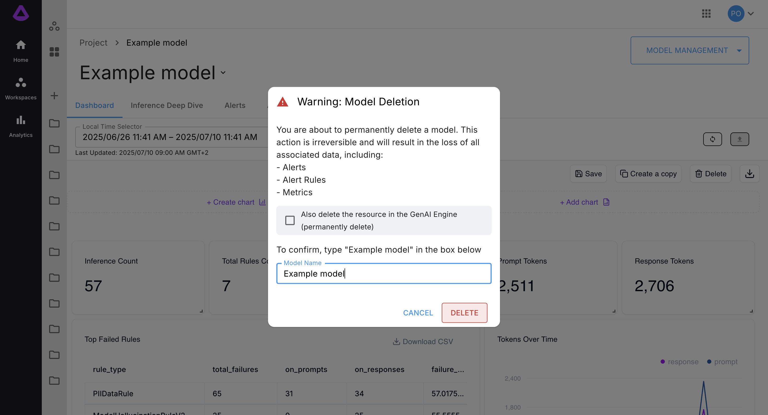The image size is (768, 415).
Task: Click Inference Count card resize handle
Action: tap(201, 311)
